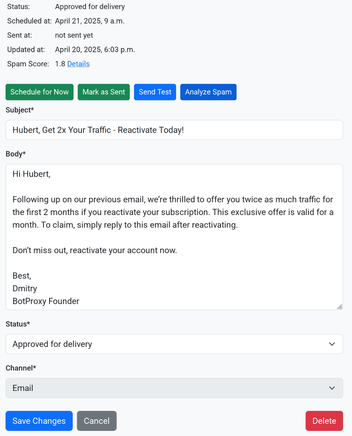Open the spam score Details link

coord(78,64)
